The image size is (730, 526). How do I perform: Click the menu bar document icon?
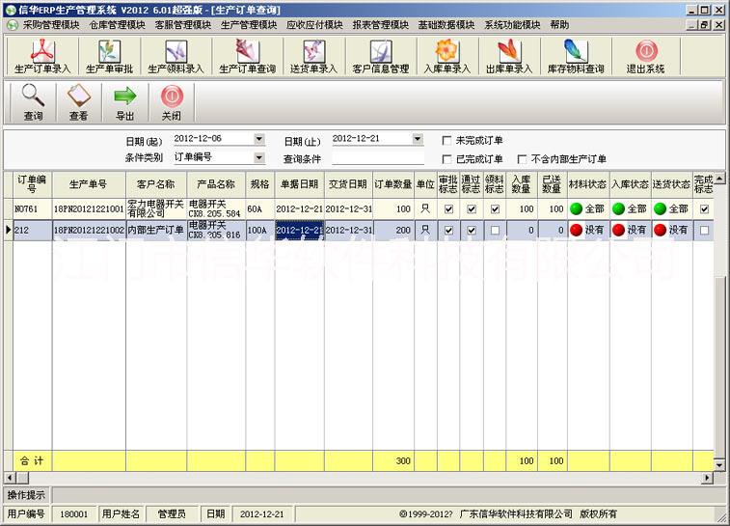pyautogui.click(x=12, y=25)
